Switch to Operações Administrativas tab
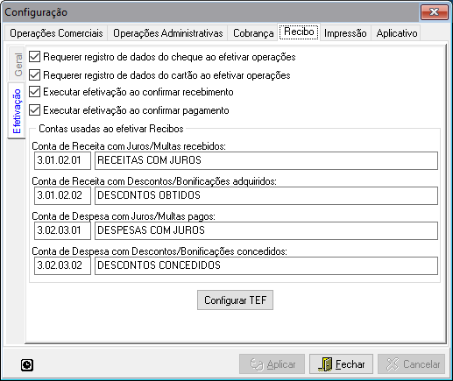This screenshot has width=453, height=381. (168, 33)
